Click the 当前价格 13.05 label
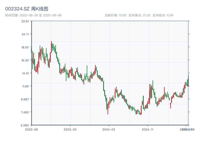This screenshot has width=209, height=156. 115,15
